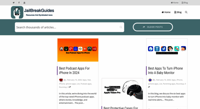The image size is (200, 109).
Task: Open search via header magnifier icon
Action: tap(186, 12)
